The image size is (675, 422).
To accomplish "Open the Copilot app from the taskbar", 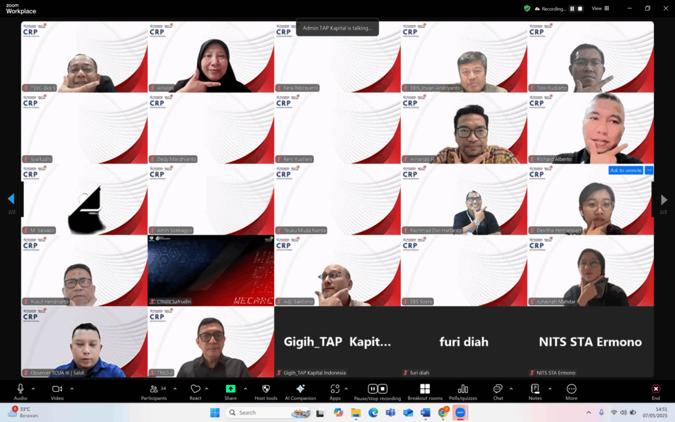I will (338, 413).
